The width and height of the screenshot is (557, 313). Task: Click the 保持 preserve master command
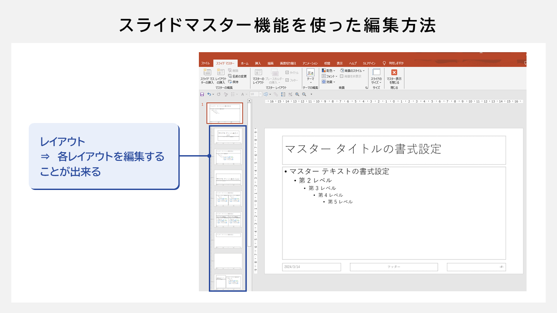click(x=233, y=82)
